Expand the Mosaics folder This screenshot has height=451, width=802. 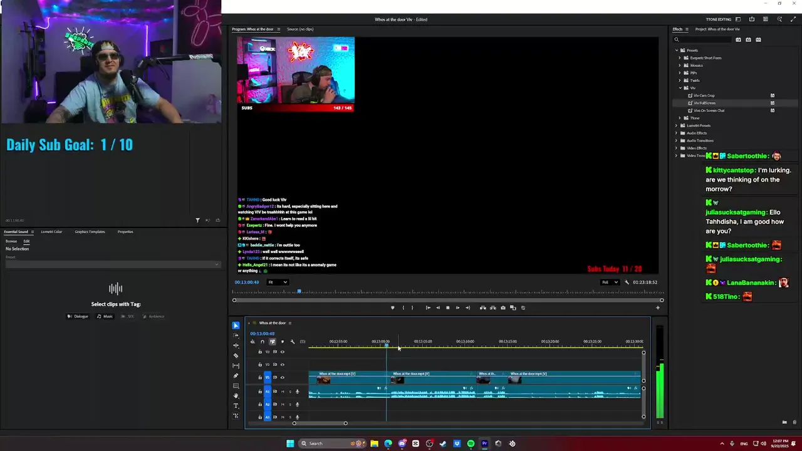coord(680,65)
